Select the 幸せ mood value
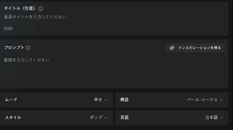 [x=98, y=100]
